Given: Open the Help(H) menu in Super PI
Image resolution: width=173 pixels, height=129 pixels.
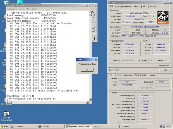Looking at the screenshot, I should point(34,9).
